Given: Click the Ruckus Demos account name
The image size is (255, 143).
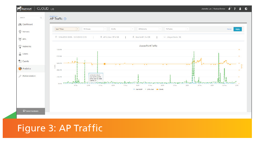Looking at the screenshot, I should click(219, 9).
